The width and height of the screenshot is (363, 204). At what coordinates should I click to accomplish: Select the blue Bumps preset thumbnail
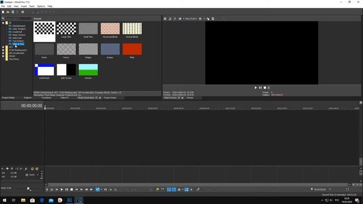[110, 49]
